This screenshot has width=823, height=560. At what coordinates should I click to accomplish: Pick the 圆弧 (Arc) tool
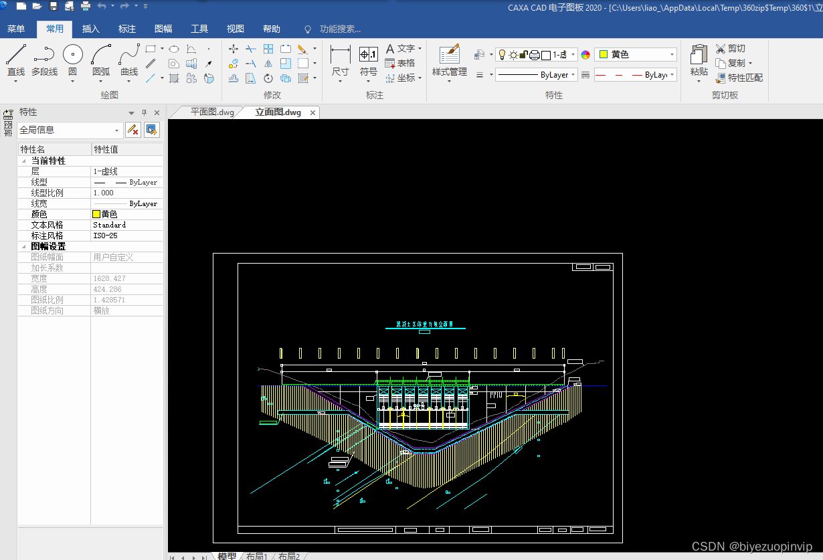[x=101, y=56]
